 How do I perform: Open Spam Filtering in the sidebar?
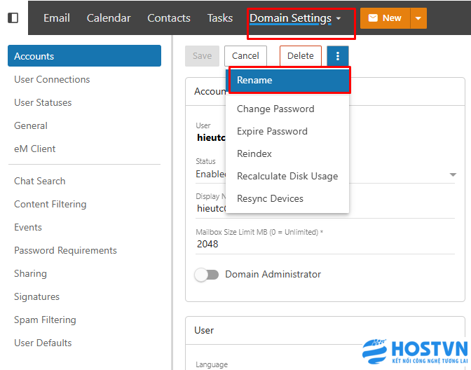pos(45,320)
